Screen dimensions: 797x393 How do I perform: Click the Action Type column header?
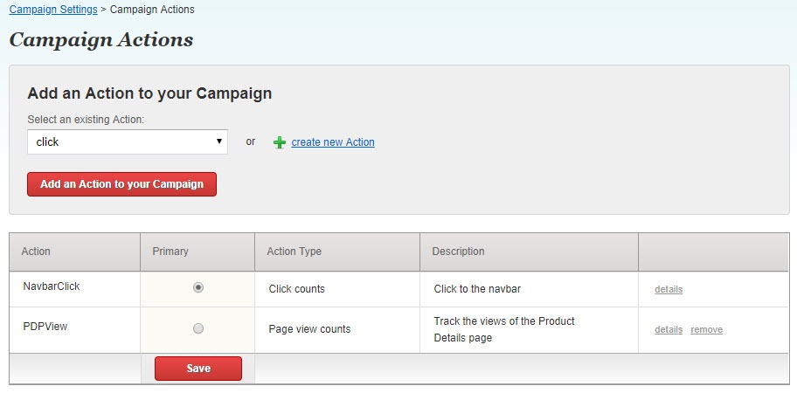(295, 252)
